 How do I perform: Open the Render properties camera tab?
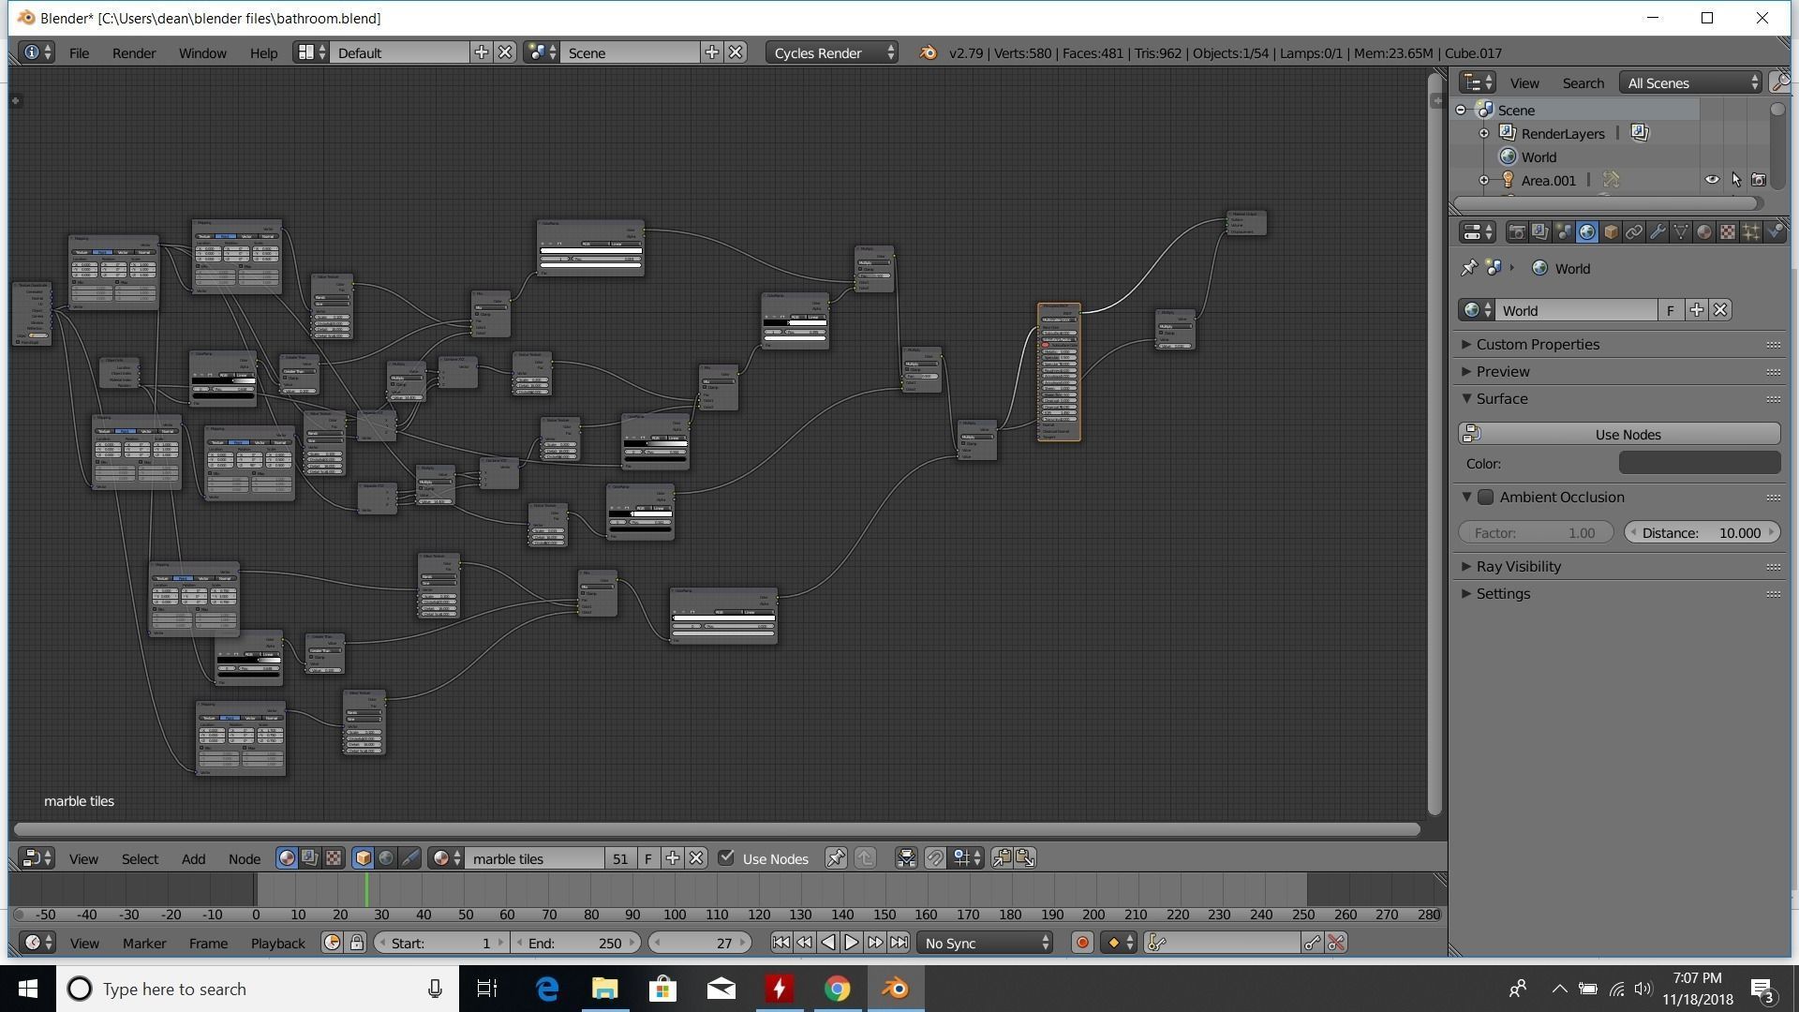tap(1516, 232)
